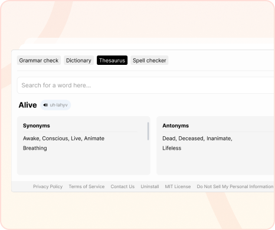The image size is (275, 230).
Task: Click the word search input field
Action: click(146, 86)
